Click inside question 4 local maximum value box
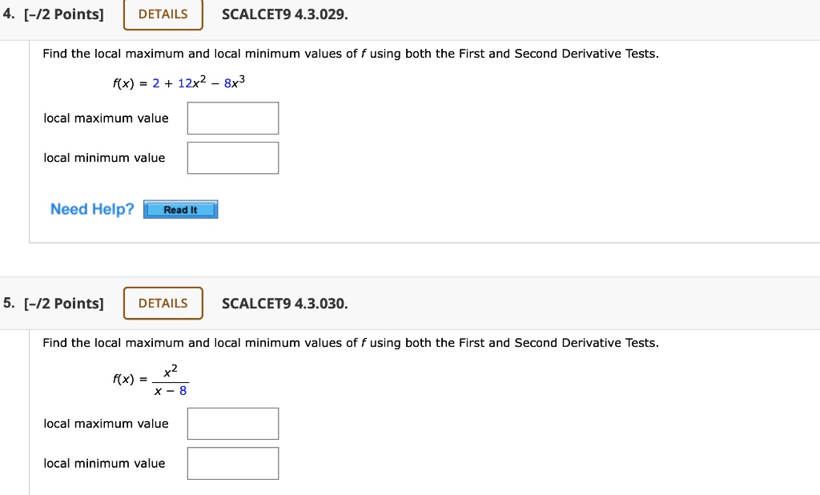The image size is (820, 495). click(232, 118)
